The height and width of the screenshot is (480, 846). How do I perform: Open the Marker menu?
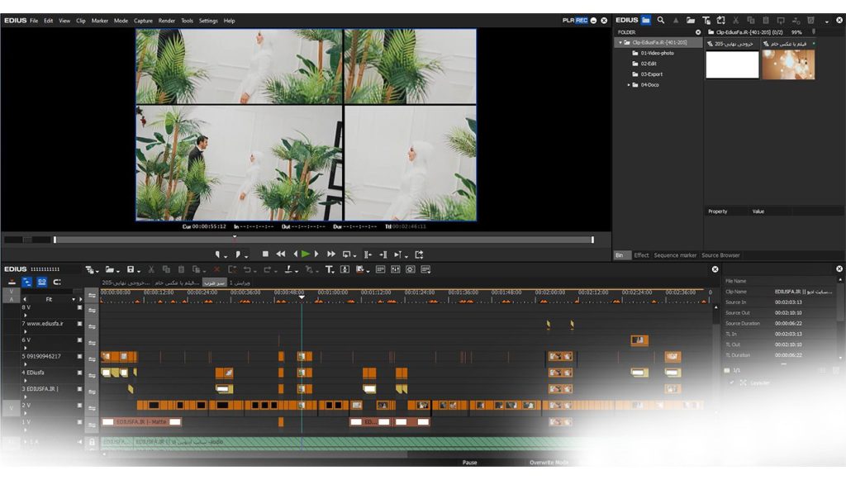[99, 21]
